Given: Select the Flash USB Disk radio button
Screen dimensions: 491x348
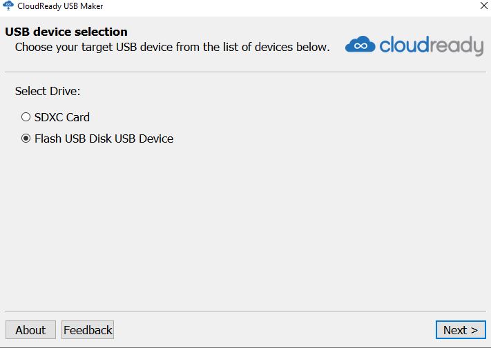Looking at the screenshot, I should [x=26, y=139].
